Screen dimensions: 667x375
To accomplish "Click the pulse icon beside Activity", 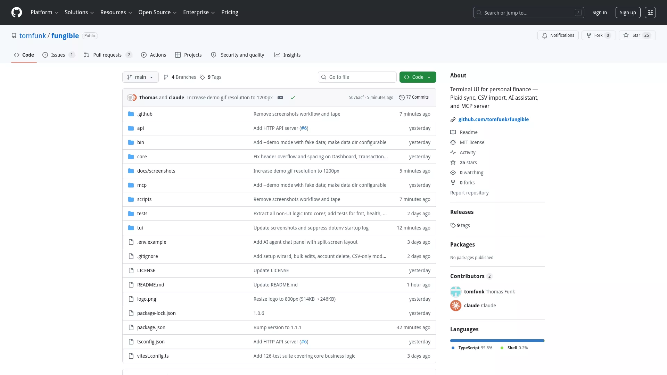I will coord(453,152).
